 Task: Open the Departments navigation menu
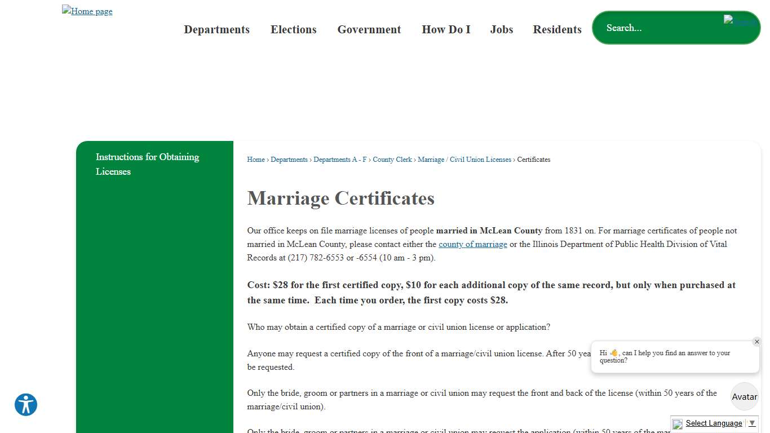tap(217, 29)
